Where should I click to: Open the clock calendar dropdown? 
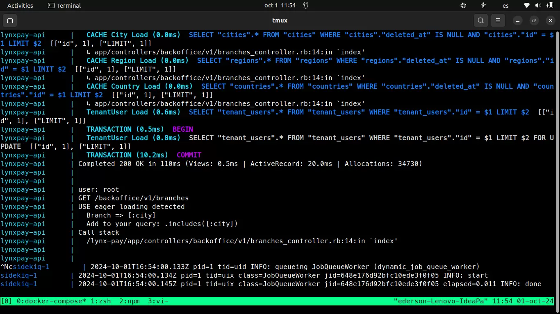280,5
